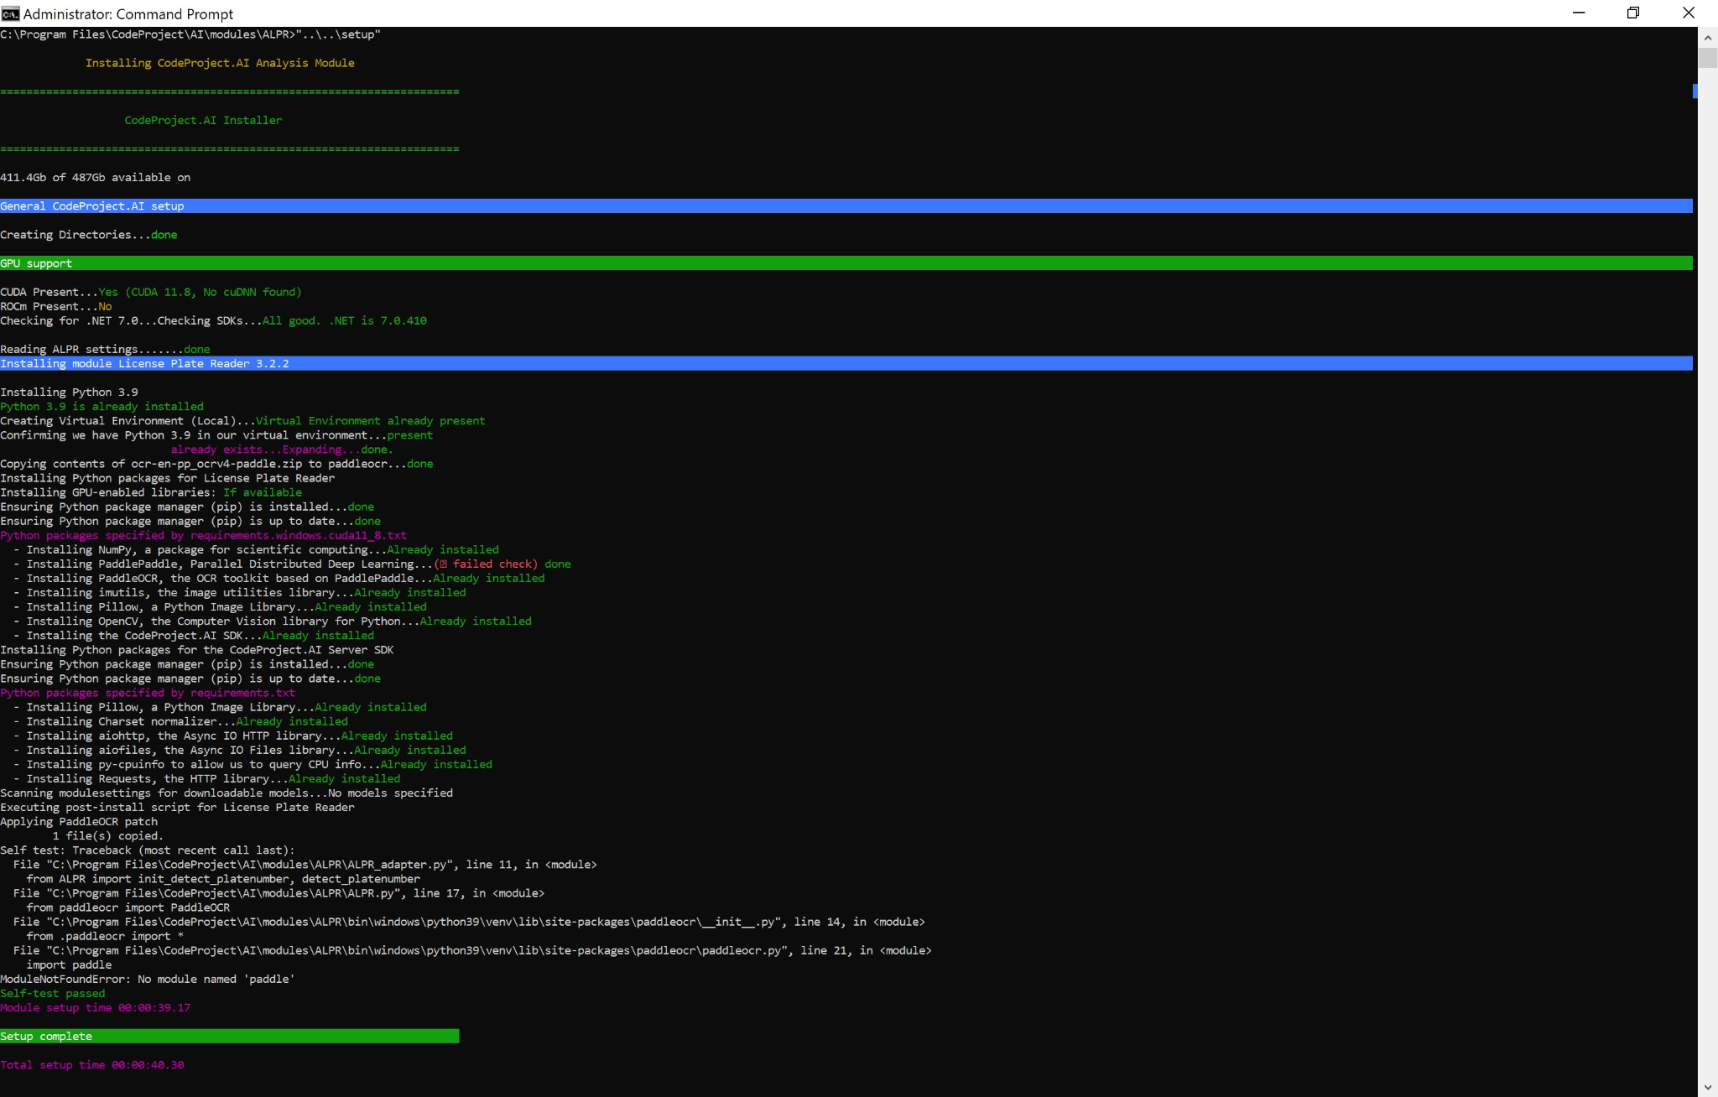Click the scrollbar thumb at the top
1718x1097 pixels.
pos(1706,59)
